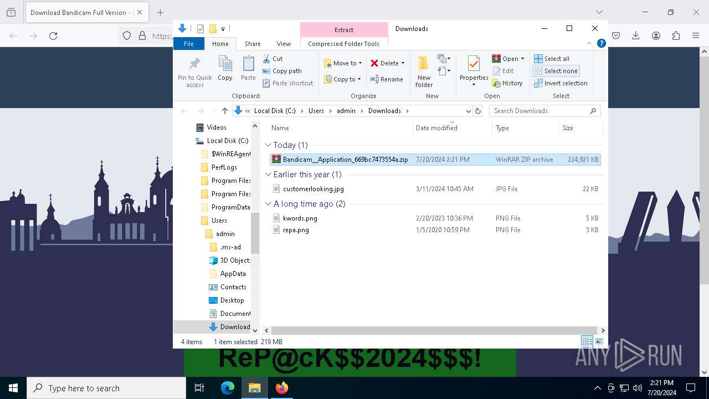709x399 pixels.
Task: Switch to the Share ribbon tab
Action: 253,44
